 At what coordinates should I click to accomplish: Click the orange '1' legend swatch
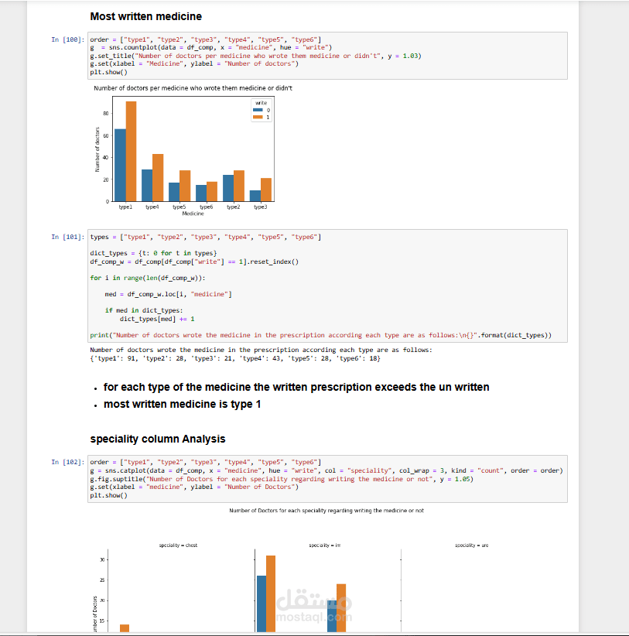point(258,118)
